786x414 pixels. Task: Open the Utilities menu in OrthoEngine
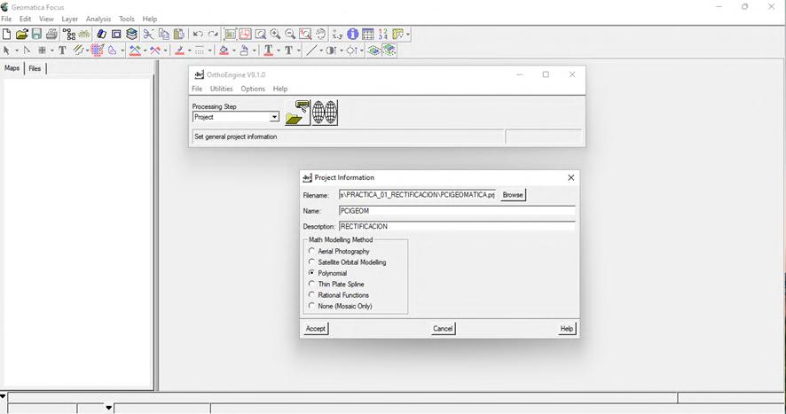(221, 89)
